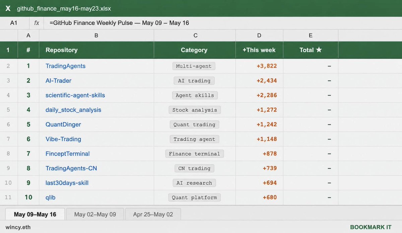The height and width of the screenshot is (233, 402).
Task: Click the Quant trading category tag
Action: point(194,124)
